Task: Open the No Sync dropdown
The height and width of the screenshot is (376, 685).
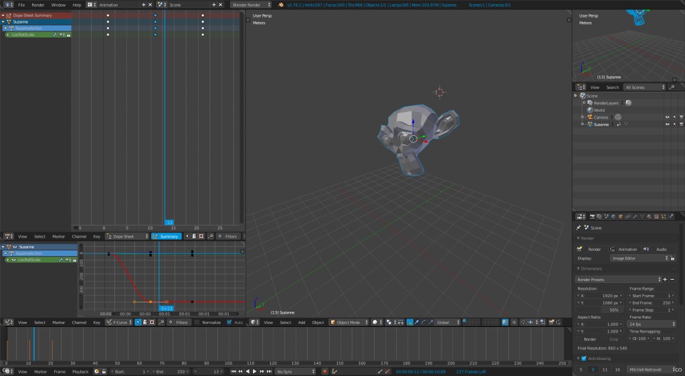Action: [x=295, y=371]
